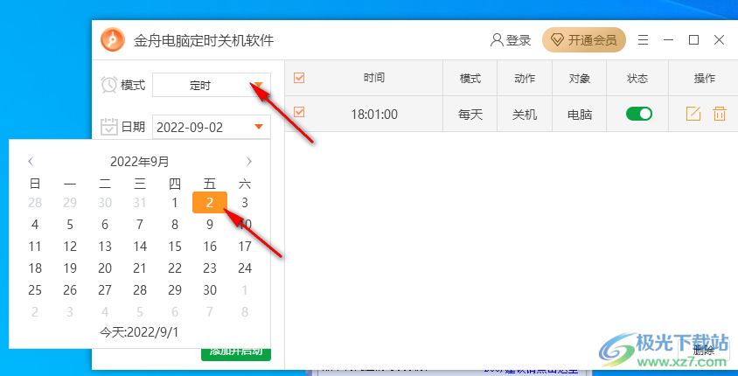Select September 1 in the calendar
The width and height of the screenshot is (738, 376).
coord(175,203)
